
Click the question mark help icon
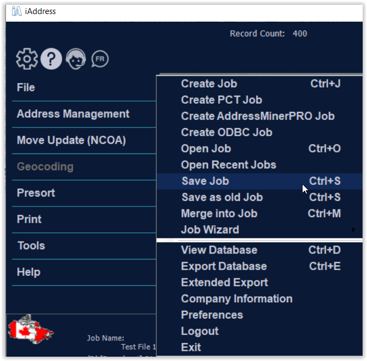pyautogui.click(x=51, y=59)
